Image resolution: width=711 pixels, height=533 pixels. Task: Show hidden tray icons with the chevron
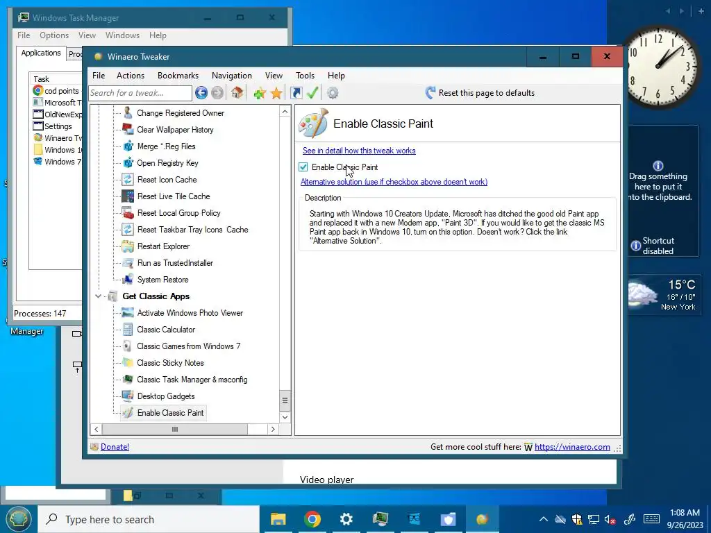(x=543, y=519)
